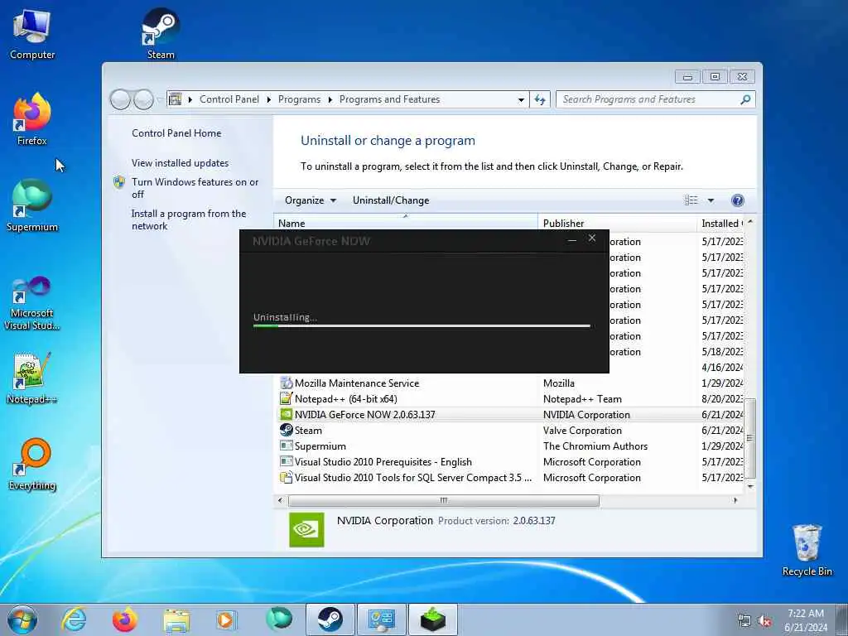Click the network tray icon

click(x=744, y=621)
